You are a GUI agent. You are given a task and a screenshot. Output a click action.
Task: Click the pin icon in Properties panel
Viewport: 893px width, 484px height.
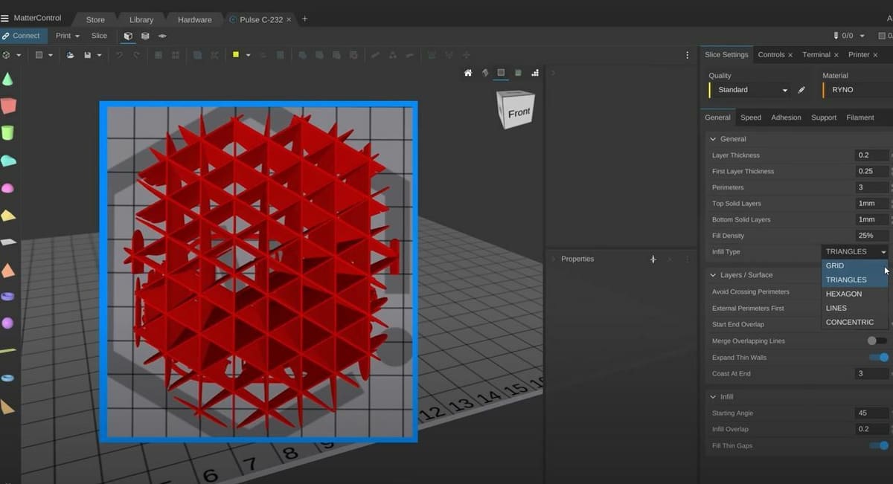click(653, 259)
